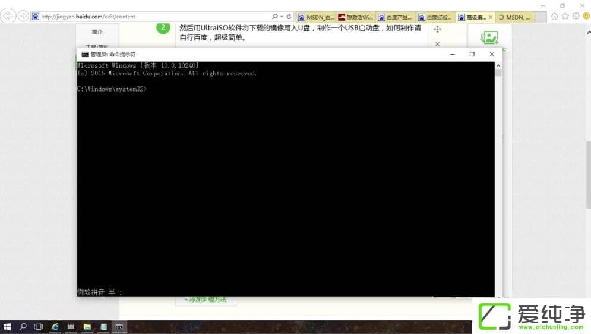Click the Internet Explorer taskbar icon
This screenshot has width=591, height=334.
pos(55,327)
